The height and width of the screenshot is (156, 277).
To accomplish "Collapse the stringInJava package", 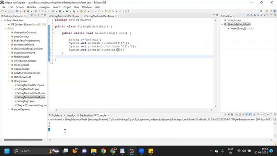I will [x=9, y=81].
